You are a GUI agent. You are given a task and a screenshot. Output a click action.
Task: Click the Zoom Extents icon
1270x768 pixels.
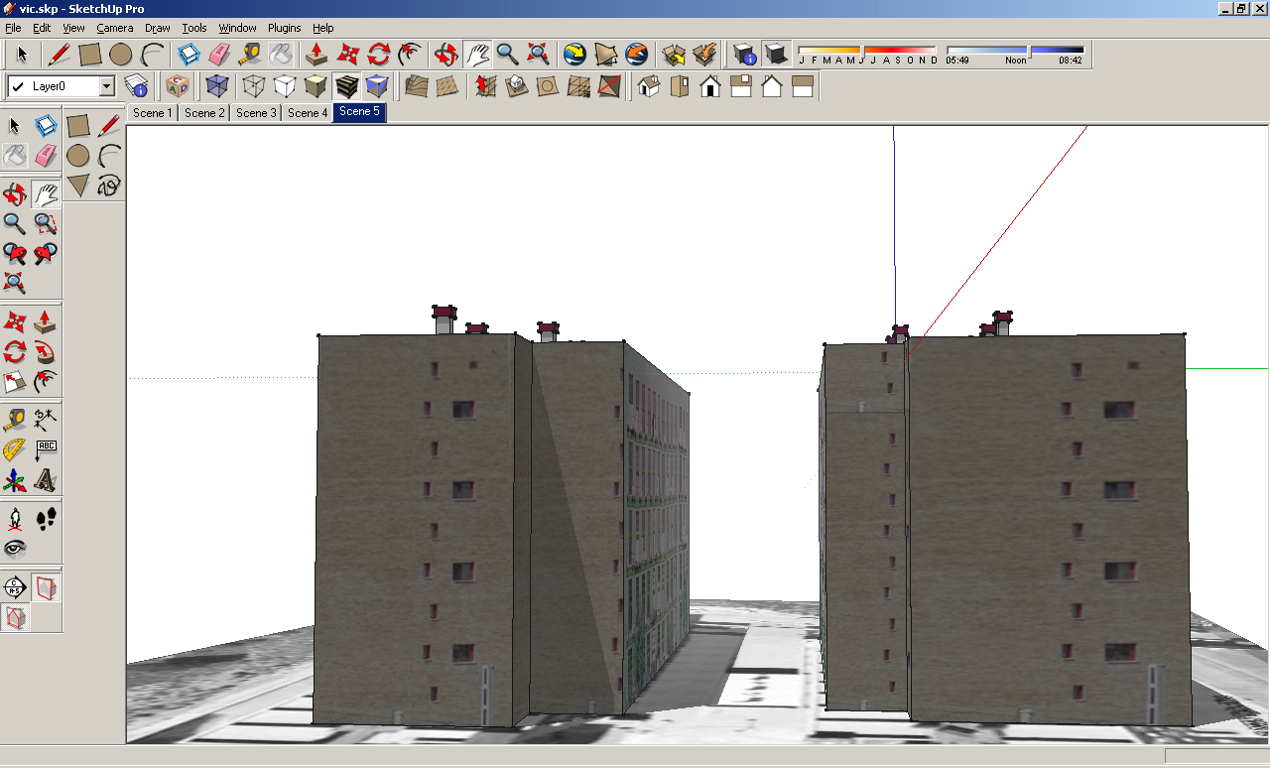536,53
